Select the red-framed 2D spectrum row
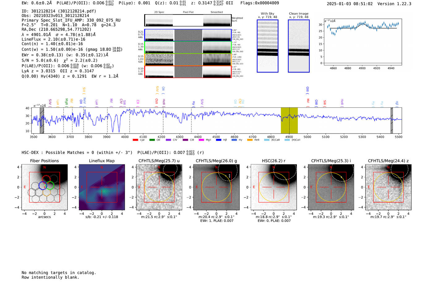Screen dimensions: 433x294 coord(188,72)
